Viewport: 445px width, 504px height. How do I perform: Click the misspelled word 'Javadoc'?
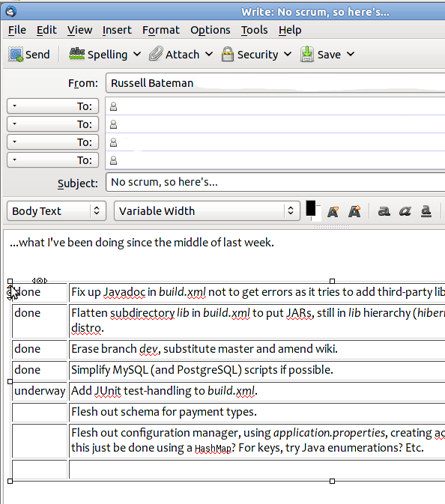(124, 292)
